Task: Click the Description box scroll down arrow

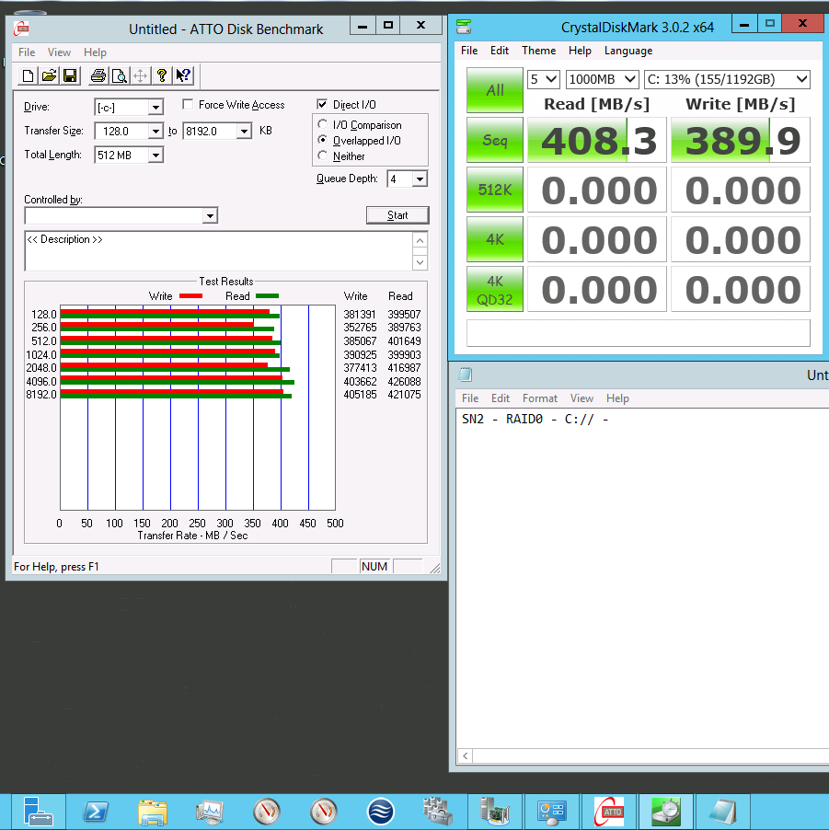Action: point(420,262)
